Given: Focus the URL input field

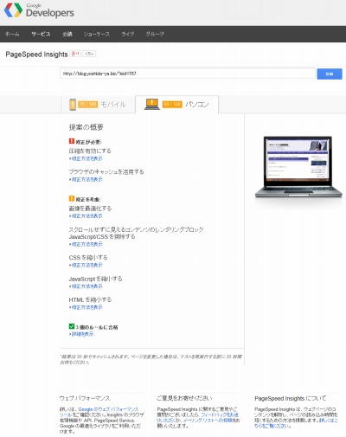Looking at the screenshot, I should click(x=188, y=74).
